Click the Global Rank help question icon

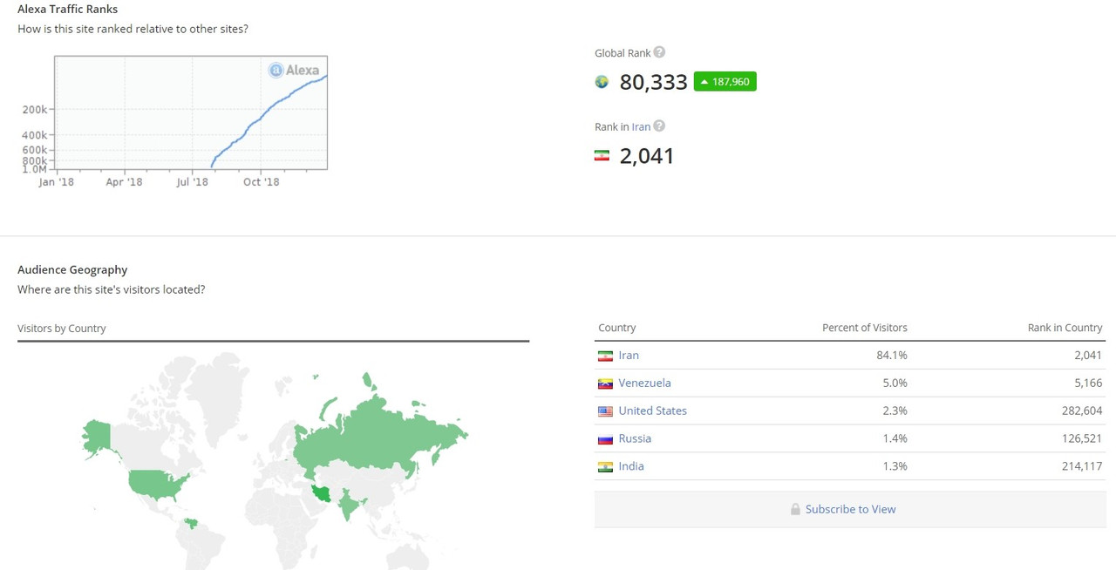pos(659,52)
